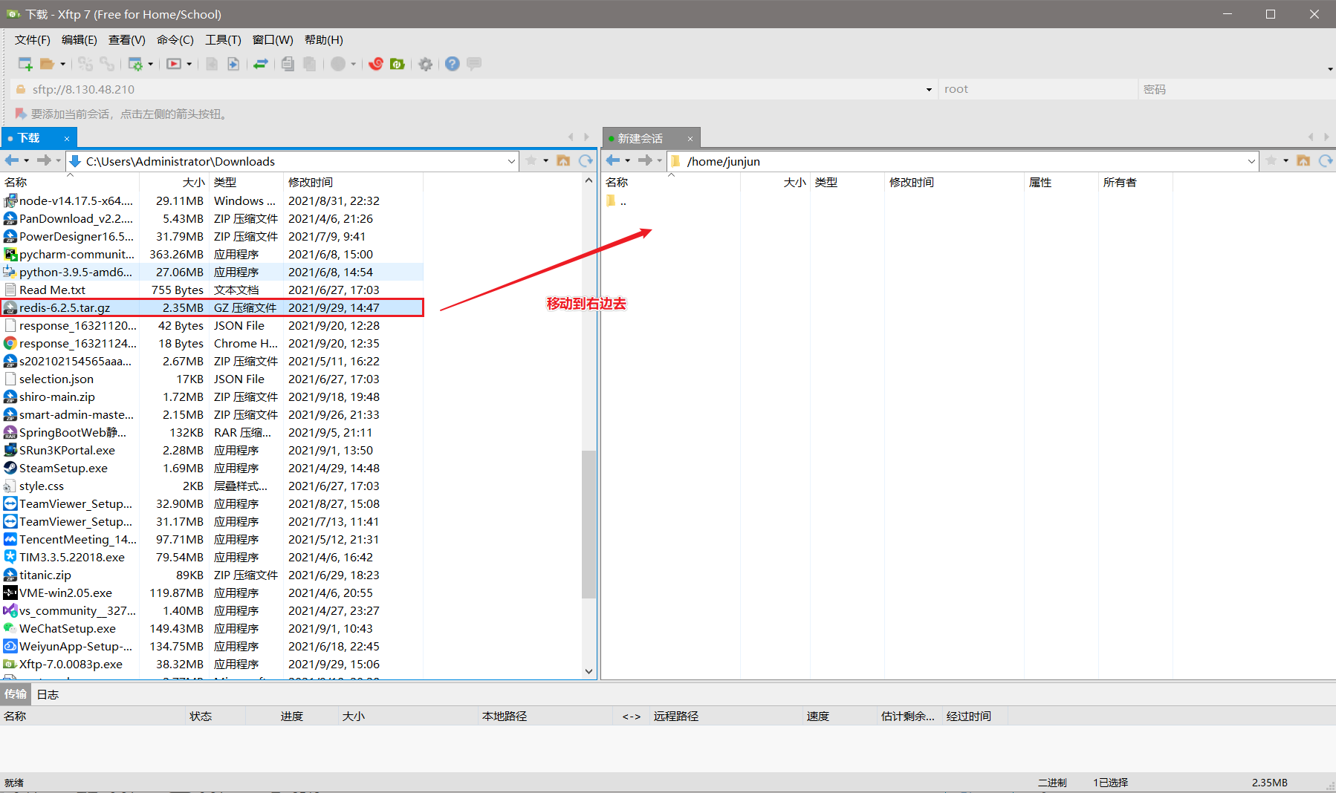Expand remote /home/junjun path dropdown

tap(1251, 161)
